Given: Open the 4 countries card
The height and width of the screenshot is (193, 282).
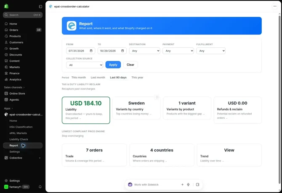Looking at the screenshot, I should point(162,155).
